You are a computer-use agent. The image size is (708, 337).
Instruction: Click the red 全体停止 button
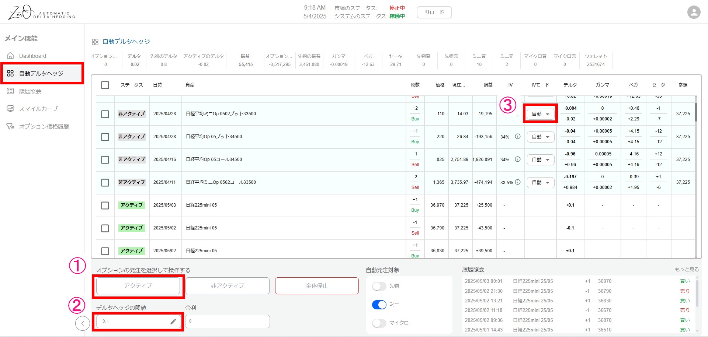(x=317, y=286)
